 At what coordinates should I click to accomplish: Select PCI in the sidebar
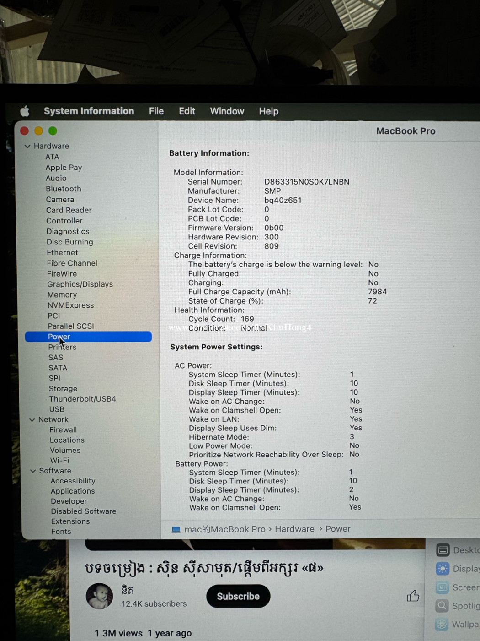54,316
